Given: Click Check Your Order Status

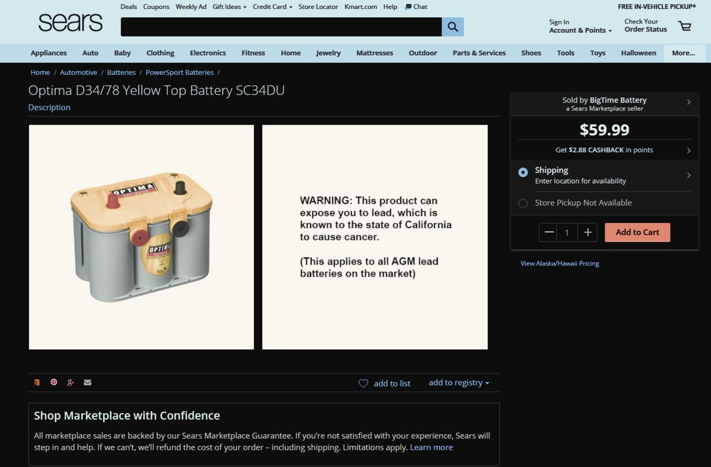Looking at the screenshot, I should pos(645,26).
